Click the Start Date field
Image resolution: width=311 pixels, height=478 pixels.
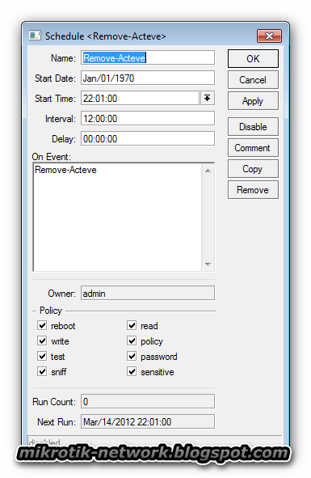coord(148,78)
